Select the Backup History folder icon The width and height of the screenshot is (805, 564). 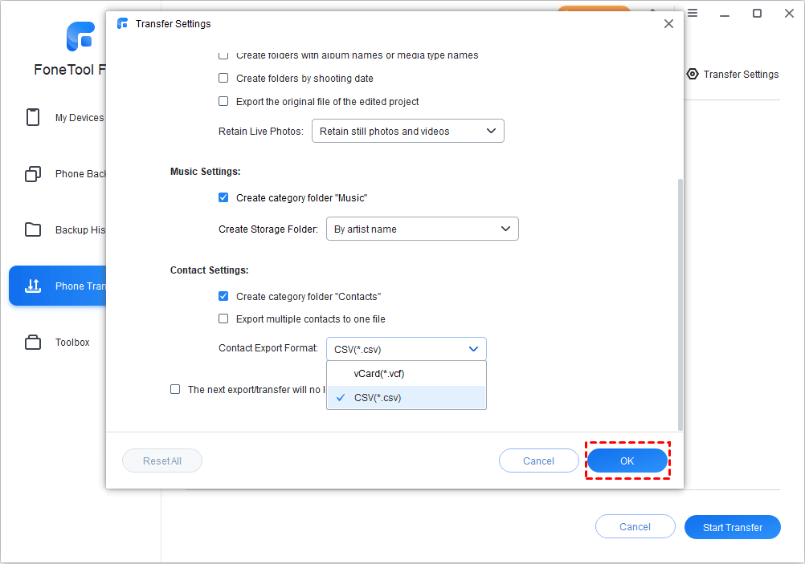coord(33,230)
